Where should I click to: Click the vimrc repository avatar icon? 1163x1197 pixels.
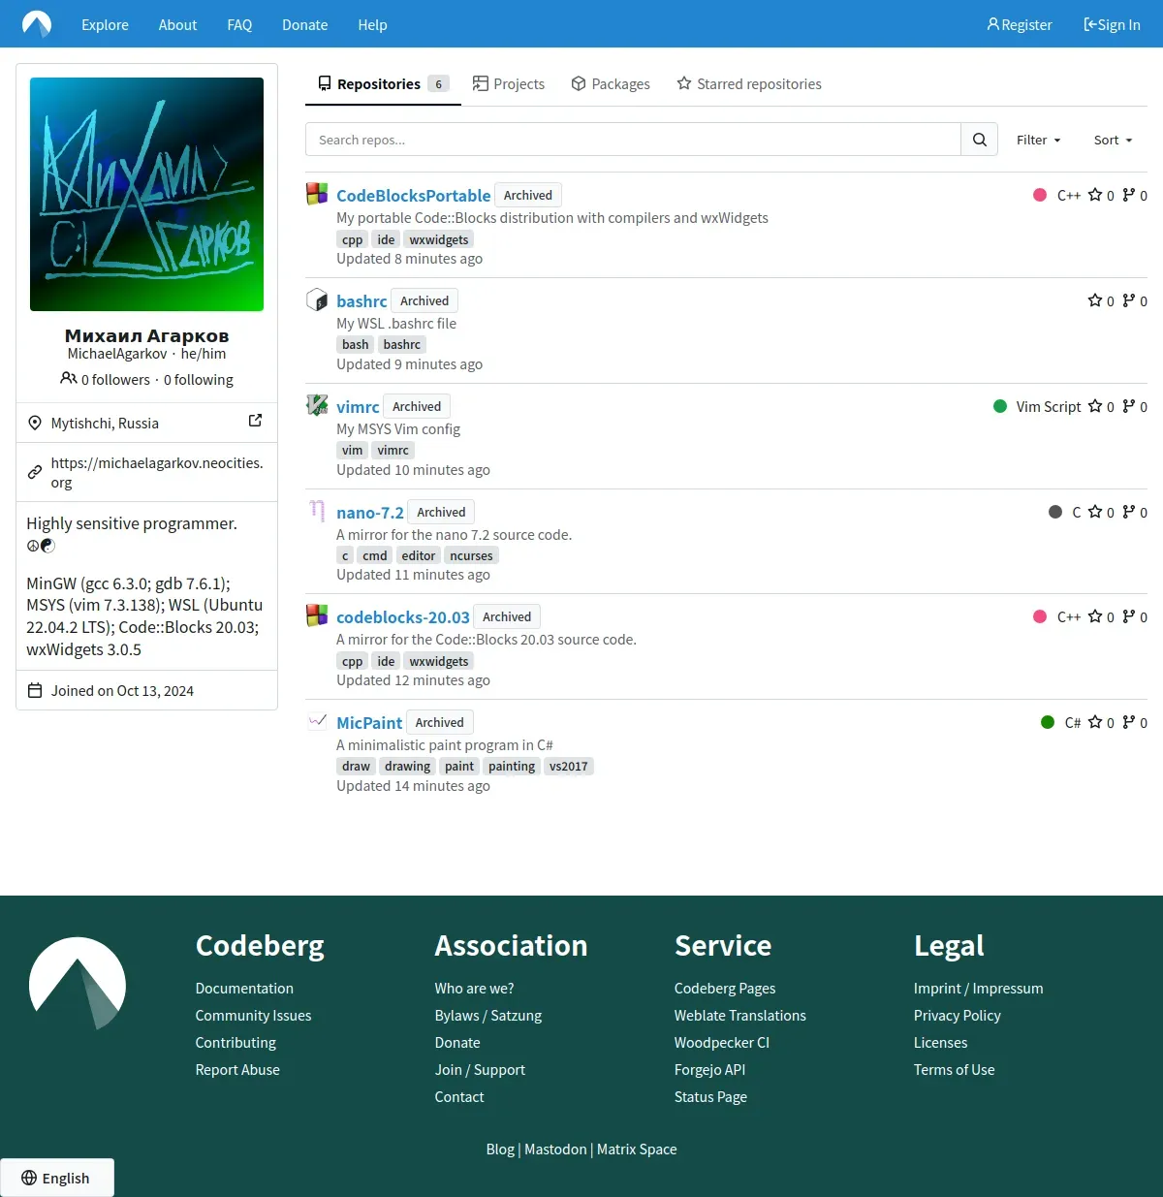click(317, 405)
